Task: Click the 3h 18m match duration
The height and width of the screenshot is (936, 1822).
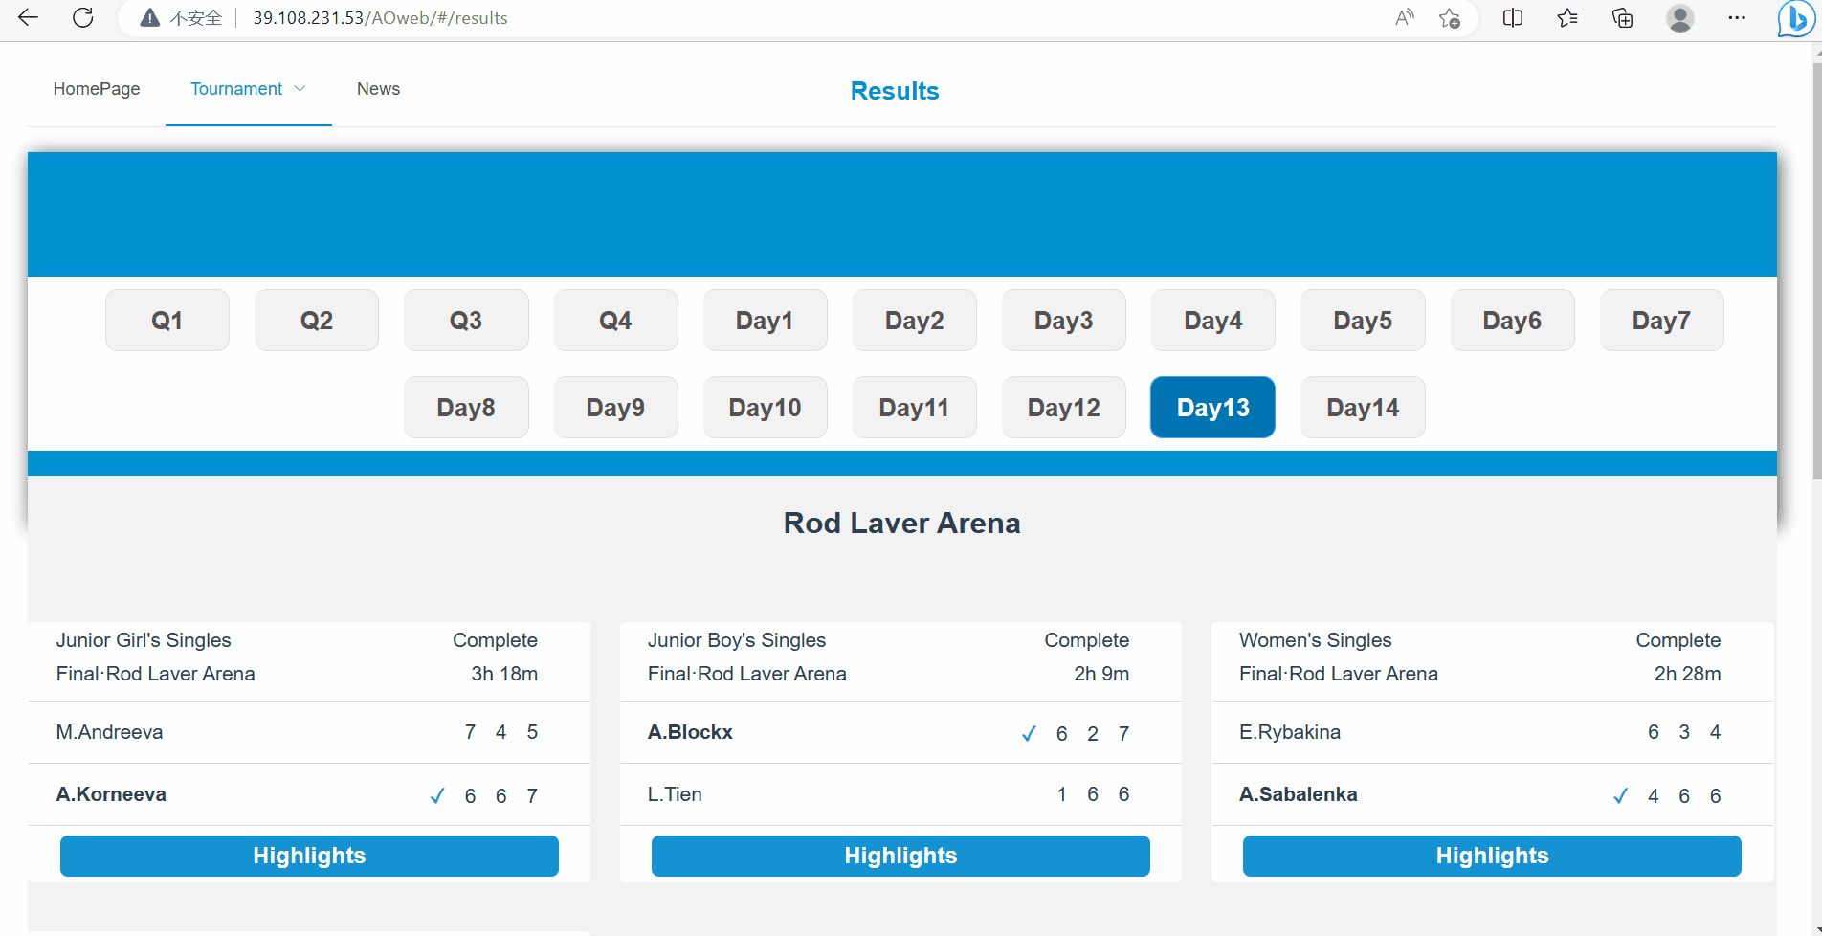Action: 504,674
